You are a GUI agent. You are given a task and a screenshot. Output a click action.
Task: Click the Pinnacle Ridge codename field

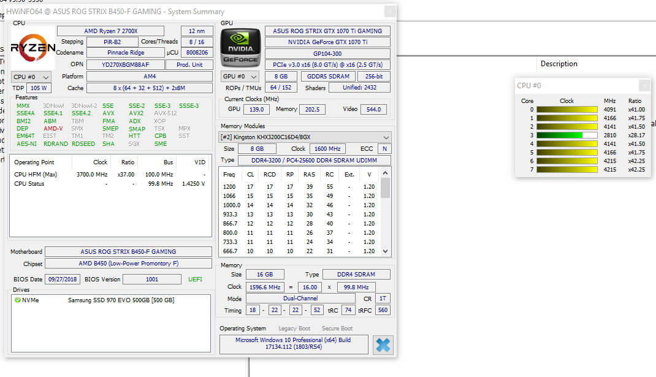126,53
